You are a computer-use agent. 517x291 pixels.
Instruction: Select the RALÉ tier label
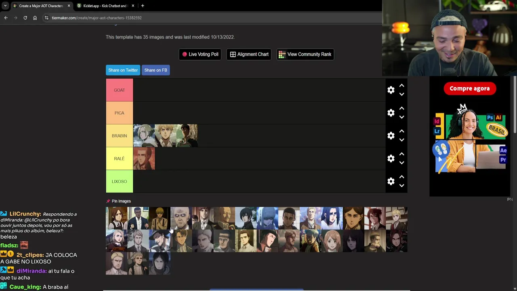click(119, 158)
